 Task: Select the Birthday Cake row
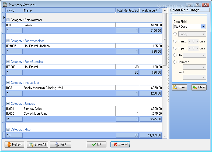point(84,108)
